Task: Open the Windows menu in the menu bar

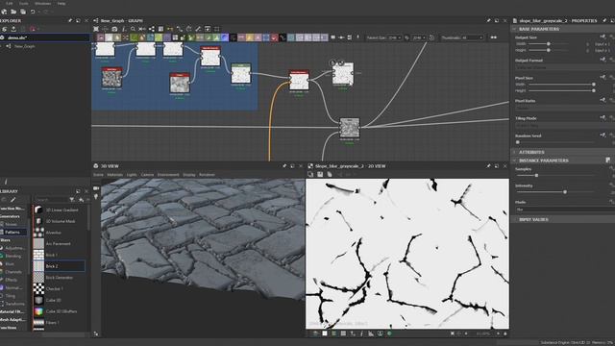Action: 42,3
